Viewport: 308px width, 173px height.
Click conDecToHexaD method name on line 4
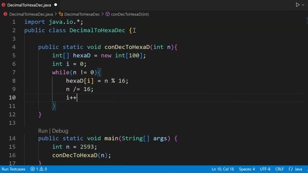click(127, 47)
